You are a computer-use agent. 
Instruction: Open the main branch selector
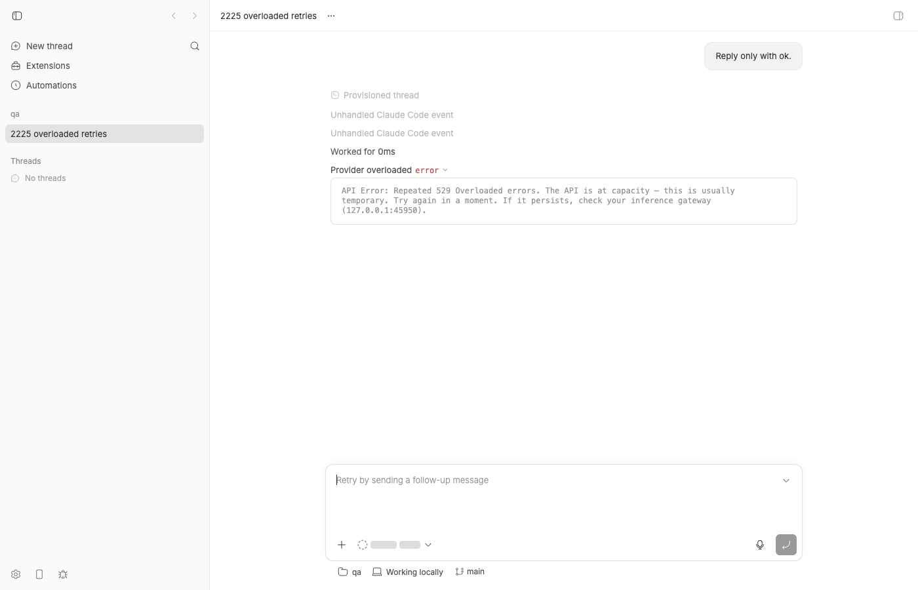pyautogui.click(x=470, y=572)
